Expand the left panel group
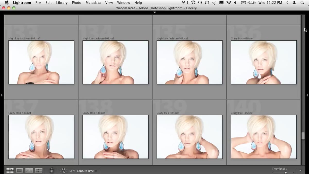 tap(2, 95)
